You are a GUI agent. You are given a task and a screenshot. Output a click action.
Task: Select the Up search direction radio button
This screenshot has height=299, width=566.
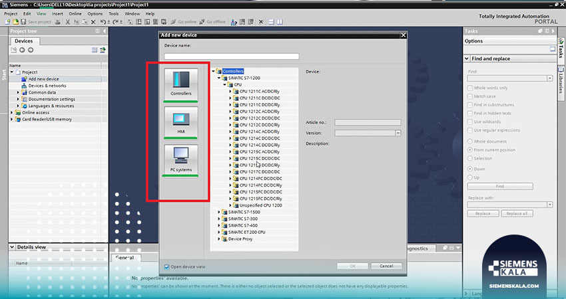tap(470, 177)
